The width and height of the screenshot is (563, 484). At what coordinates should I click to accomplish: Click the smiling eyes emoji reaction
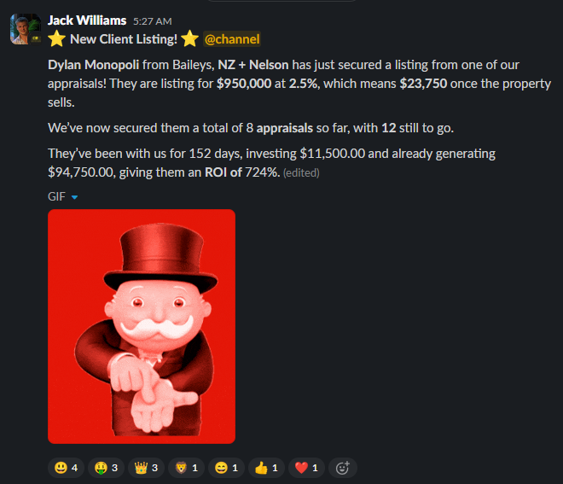click(x=227, y=468)
